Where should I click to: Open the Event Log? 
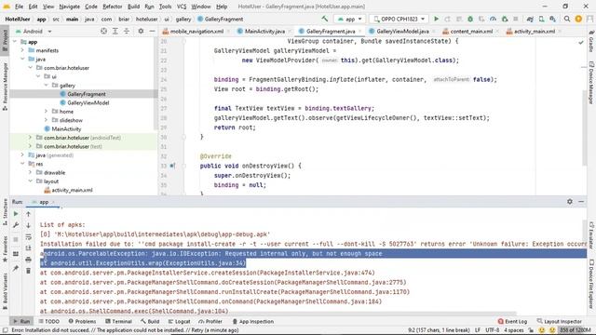click(x=512, y=321)
